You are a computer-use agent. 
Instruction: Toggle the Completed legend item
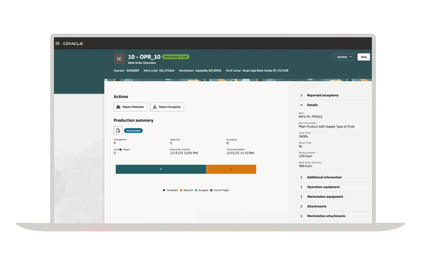click(171, 190)
